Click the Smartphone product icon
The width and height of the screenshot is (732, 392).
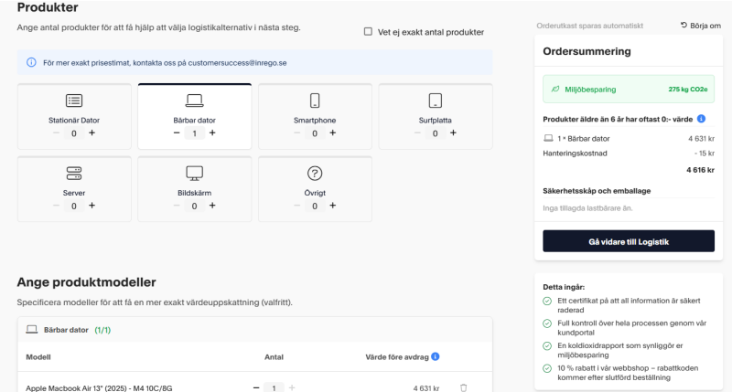pos(315,101)
